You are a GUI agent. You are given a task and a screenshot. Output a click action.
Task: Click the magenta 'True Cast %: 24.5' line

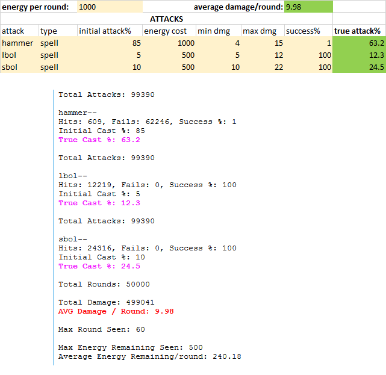pyautogui.click(x=99, y=266)
